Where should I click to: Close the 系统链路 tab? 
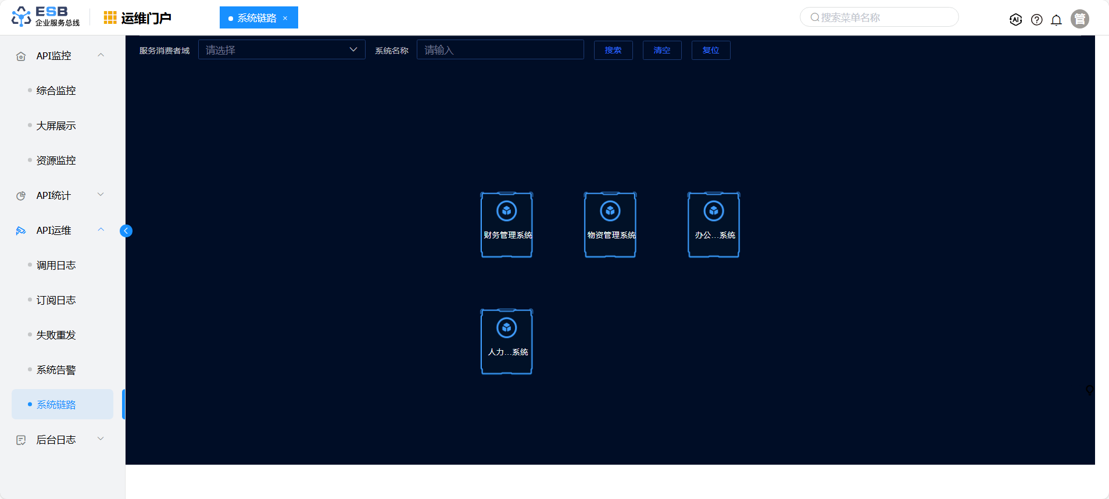click(285, 18)
